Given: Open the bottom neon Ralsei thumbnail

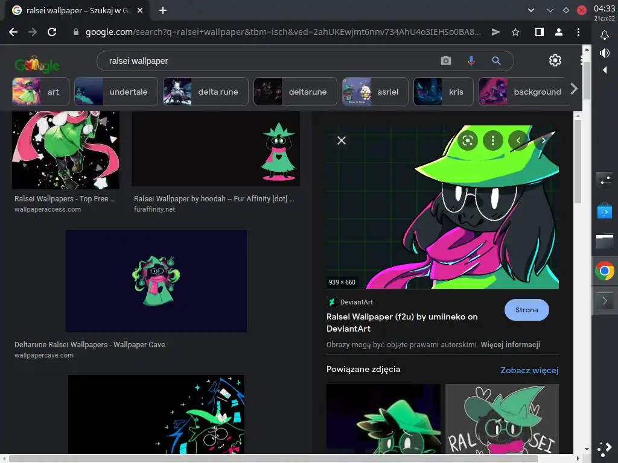Looking at the screenshot, I should point(156,414).
